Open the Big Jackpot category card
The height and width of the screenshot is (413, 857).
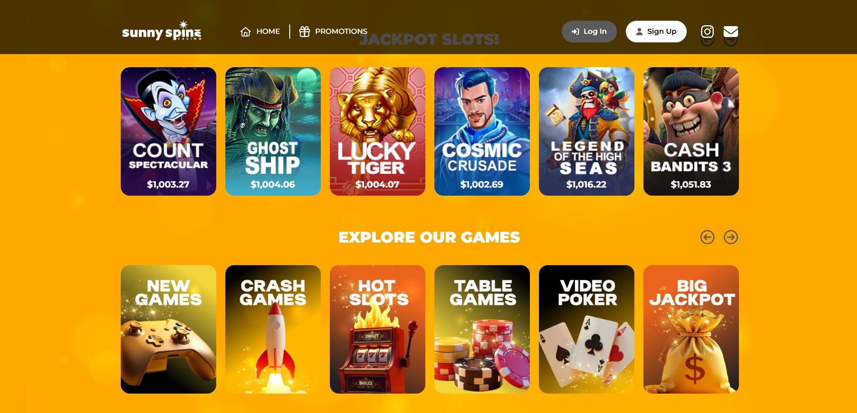point(691,329)
